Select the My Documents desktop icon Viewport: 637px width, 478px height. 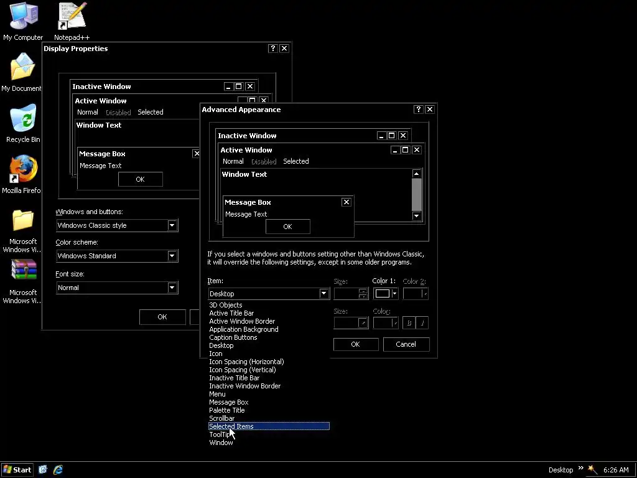coord(22,72)
